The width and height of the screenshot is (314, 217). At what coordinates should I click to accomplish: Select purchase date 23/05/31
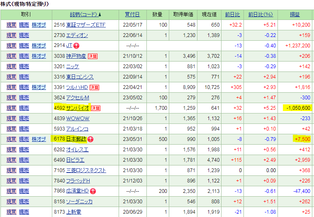point(133,139)
